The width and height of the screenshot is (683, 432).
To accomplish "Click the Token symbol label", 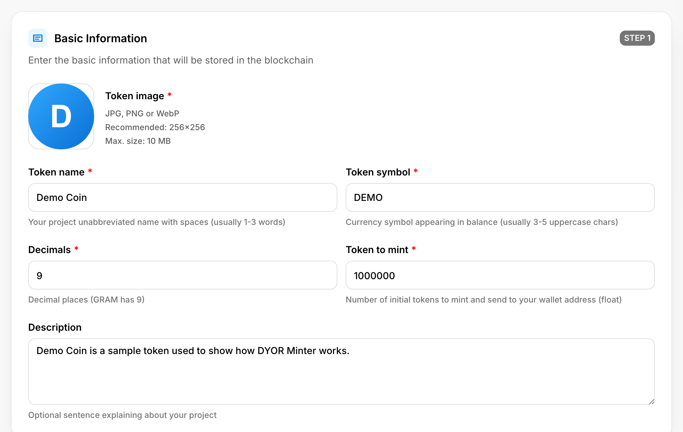I will [x=378, y=172].
